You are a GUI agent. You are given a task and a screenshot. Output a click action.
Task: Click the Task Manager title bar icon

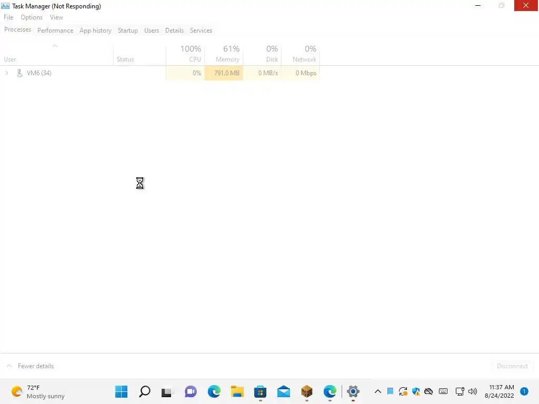click(5, 6)
